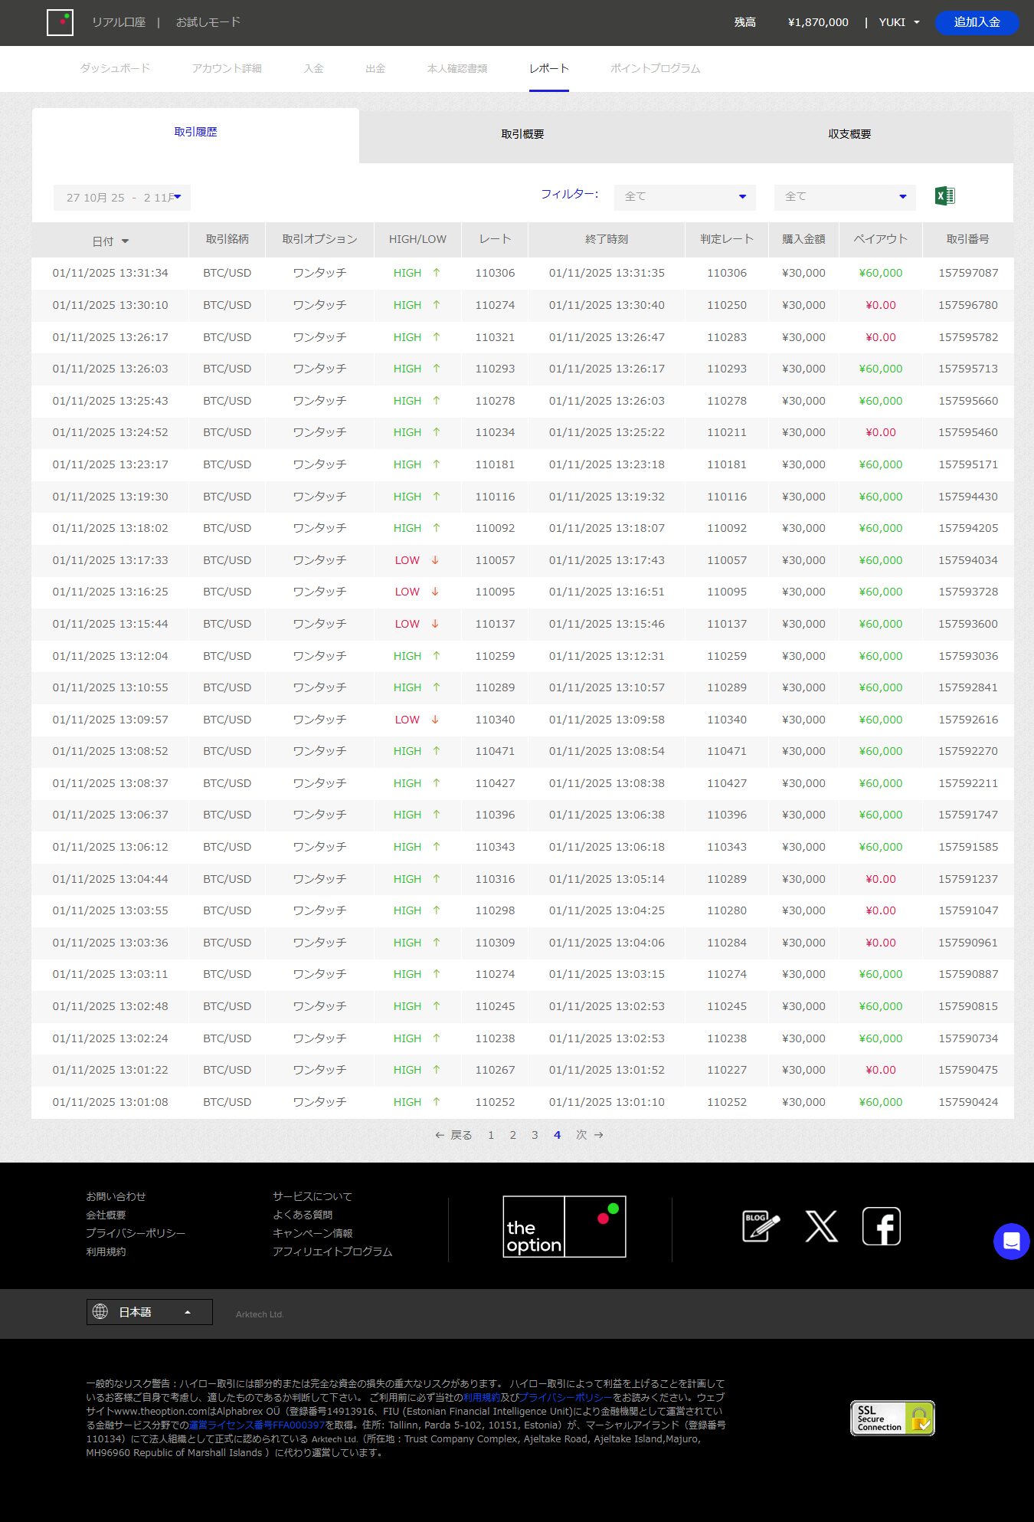The height and width of the screenshot is (1522, 1034).
Task: Click the SSL Secure Connection badge
Action: [x=892, y=1418]
